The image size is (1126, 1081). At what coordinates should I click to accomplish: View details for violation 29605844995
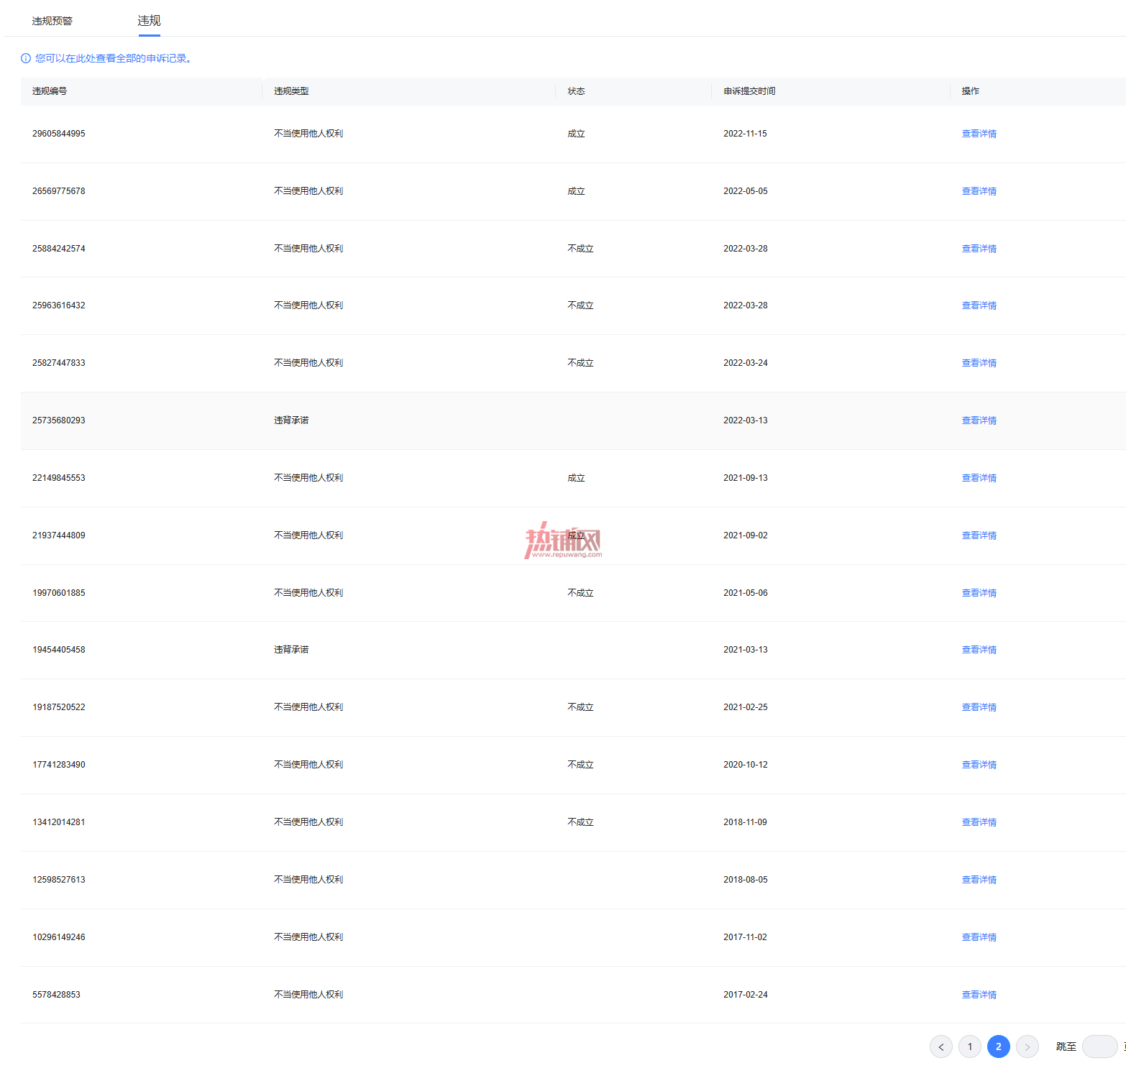pos(979,134)
